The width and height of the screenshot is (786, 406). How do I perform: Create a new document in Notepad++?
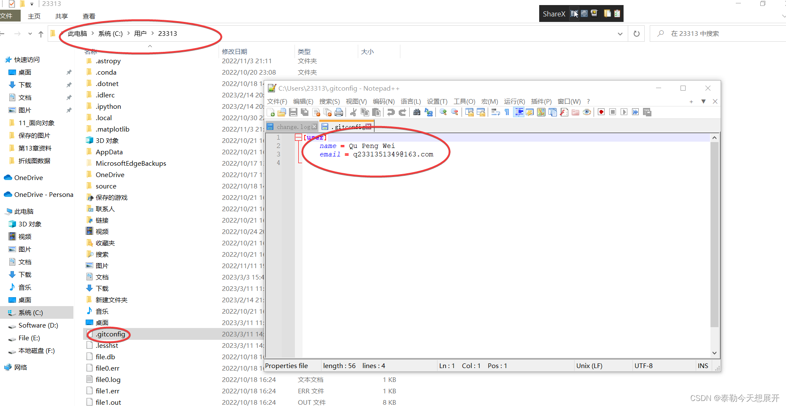click(271, 112)
